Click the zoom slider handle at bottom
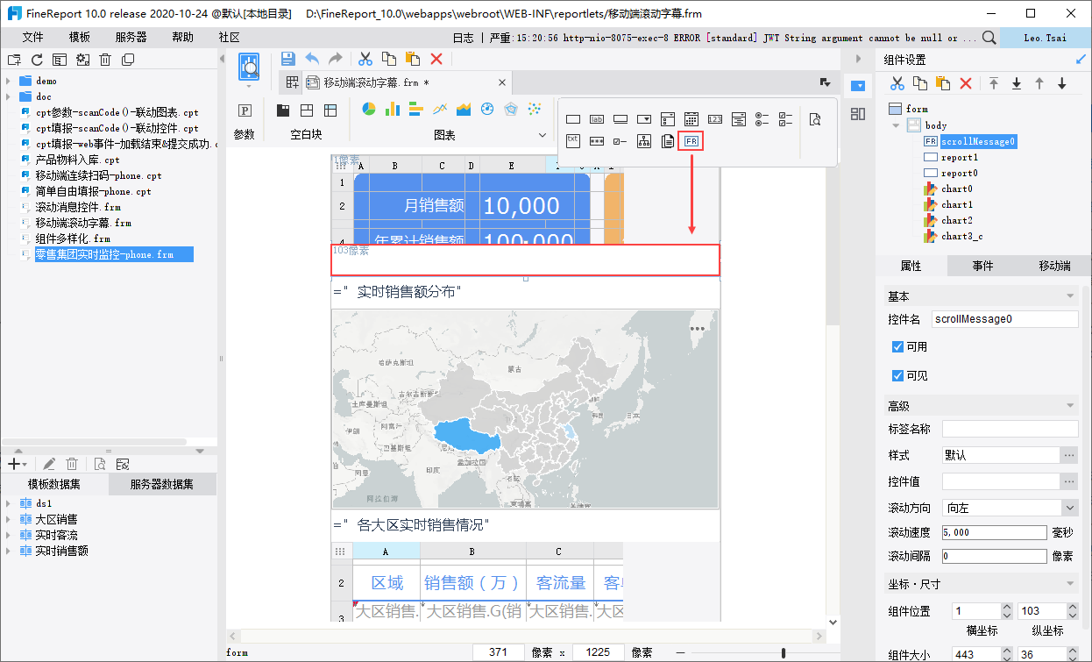 (783, 652)
